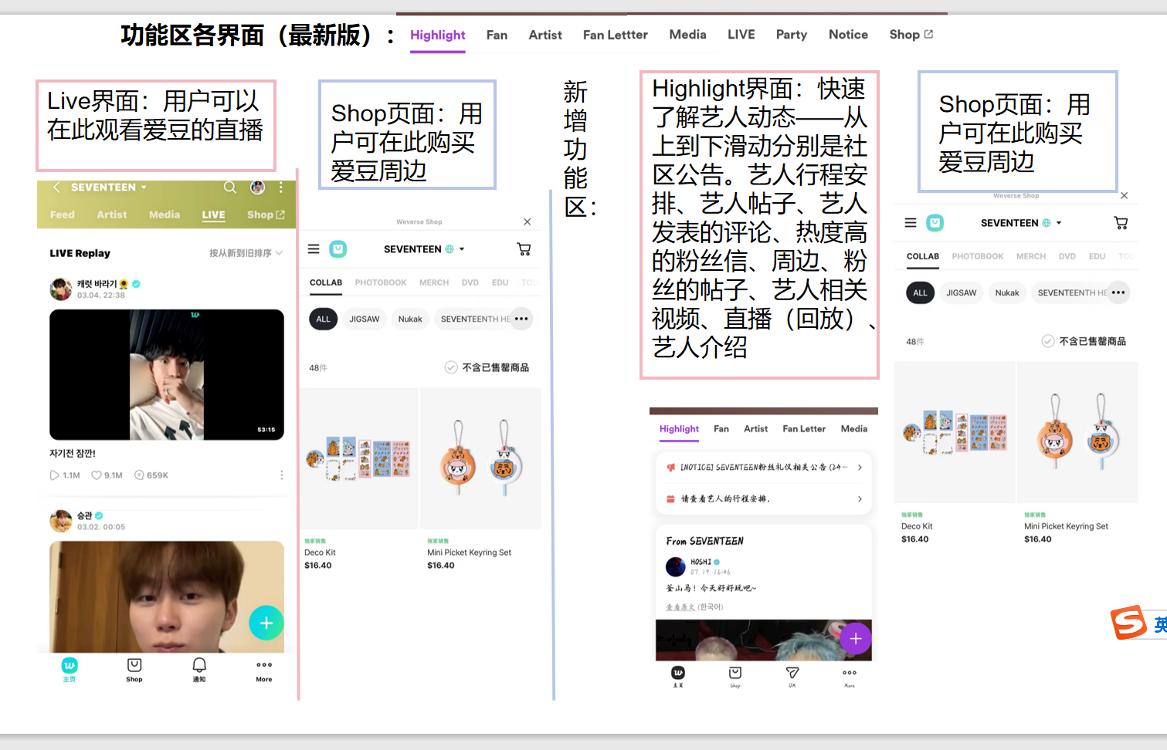The image size is (1167, 750).
Task: Switch to Notice tab in top bar
Action: coord(848,35)
